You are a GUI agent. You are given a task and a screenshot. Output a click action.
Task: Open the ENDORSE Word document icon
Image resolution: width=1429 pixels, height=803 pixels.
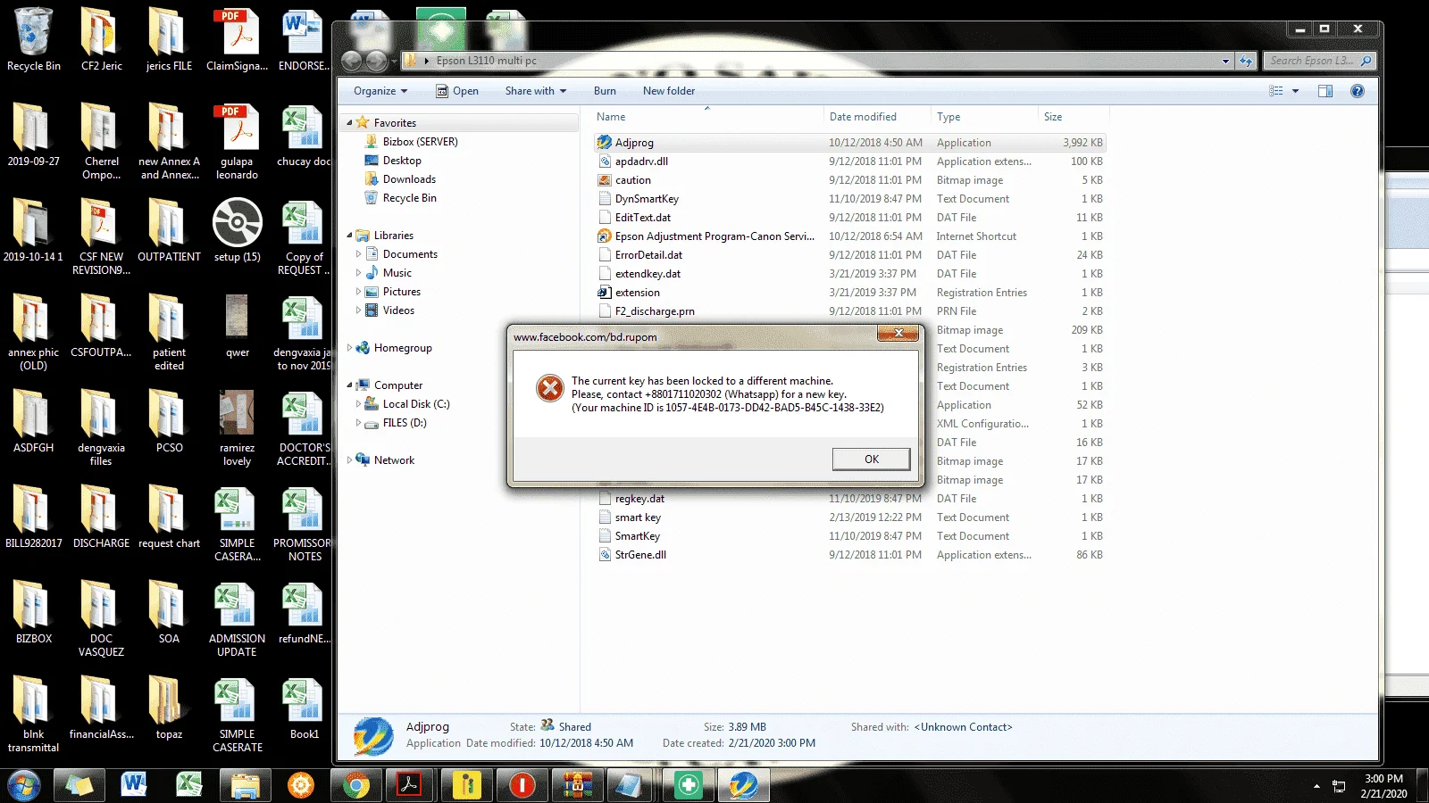[x=304, y=39]
